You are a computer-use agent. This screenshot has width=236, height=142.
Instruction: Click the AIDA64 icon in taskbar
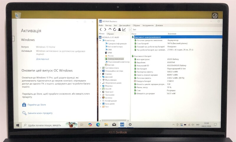coord(122,125)
